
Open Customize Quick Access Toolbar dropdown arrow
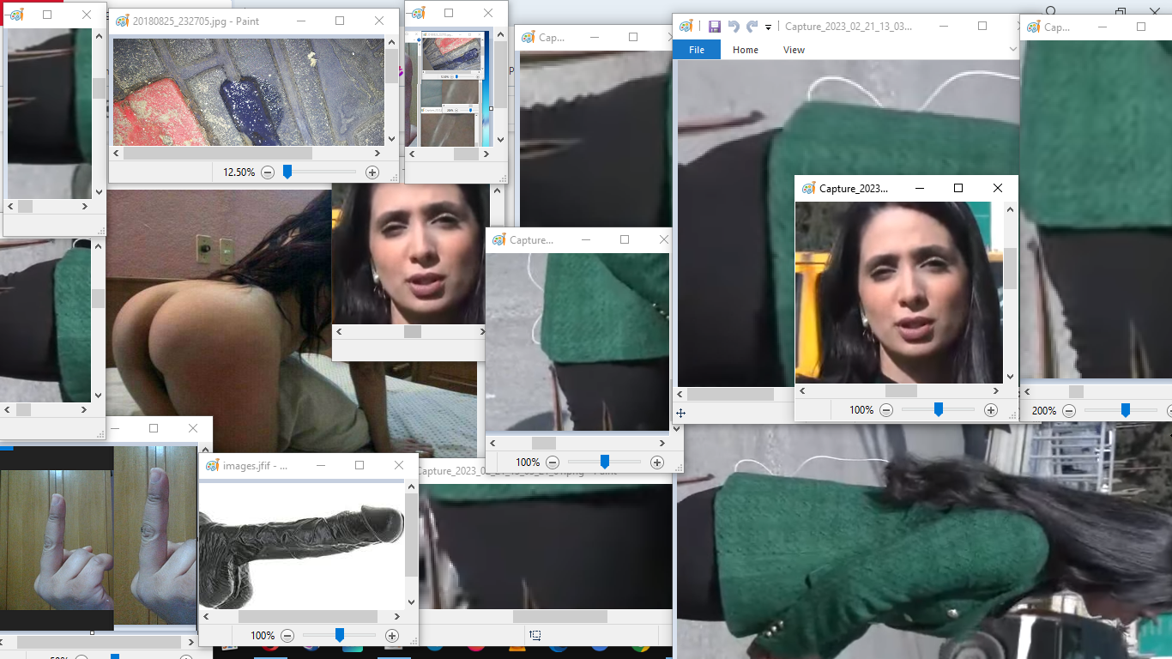tap(769, 27)
